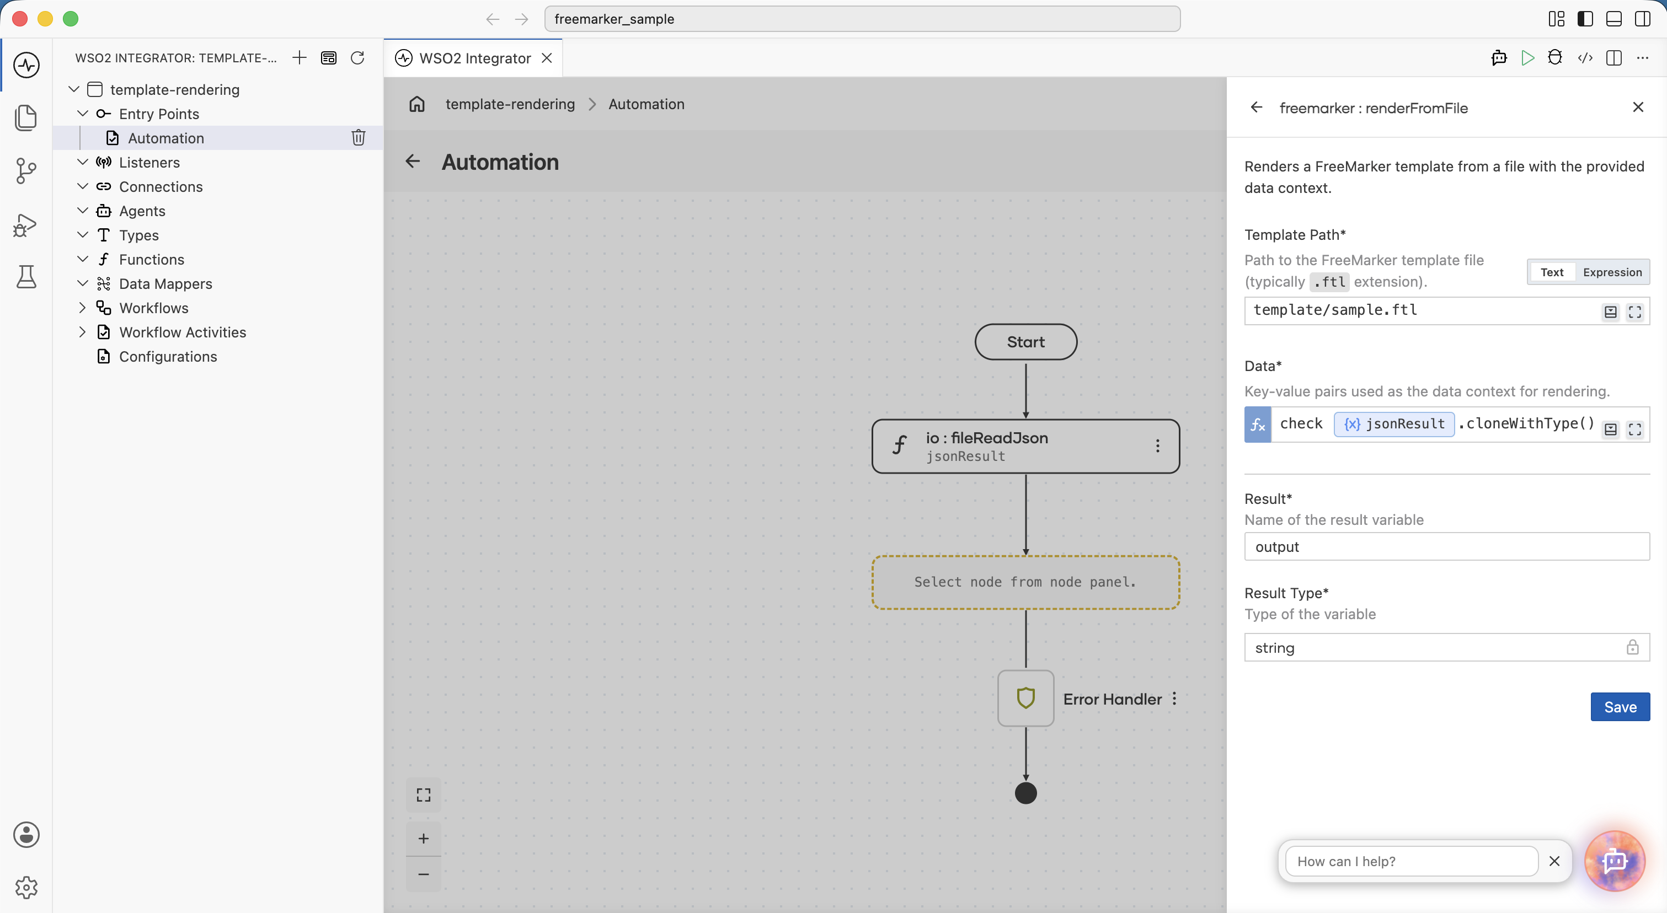Viewport: 1667px width, 913px height.
Task: Open the fileReadJson node options menu
Action: click(x=1158, y=446)
